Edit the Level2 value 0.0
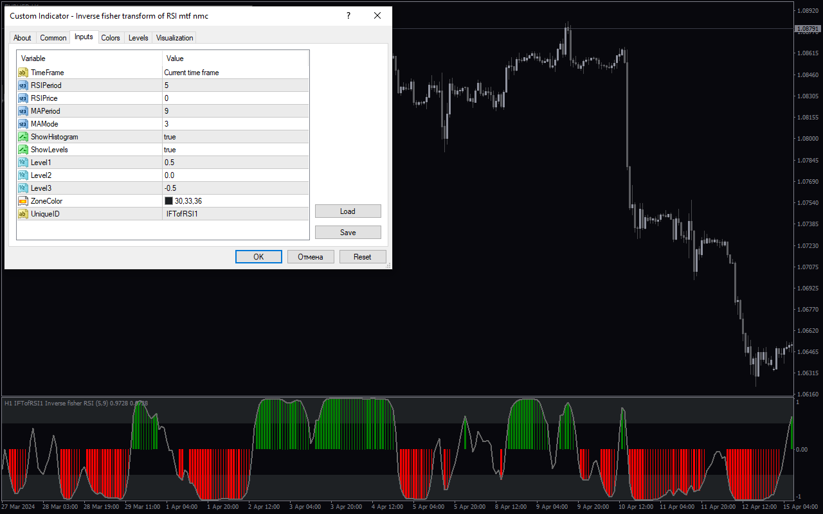The width and height of the screenshot is (823, 514). pyautogui.click(x=236, y=175)
